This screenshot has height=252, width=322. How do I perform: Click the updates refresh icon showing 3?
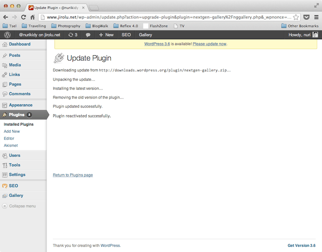[x=73, y=35]
